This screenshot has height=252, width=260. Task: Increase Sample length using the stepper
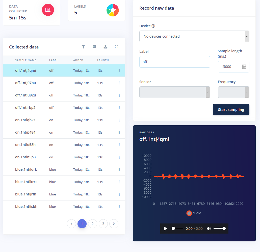pos(244,65)
